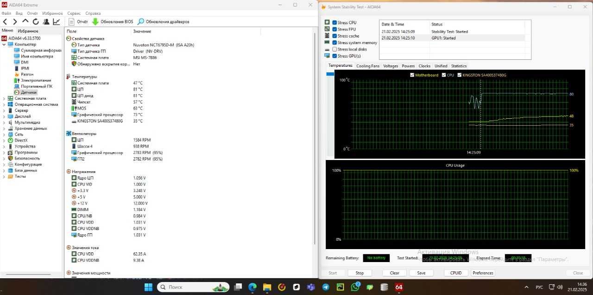This screenshot has height=295, width=593.
Task: Open stability test Preferences
Action: pyautogui.click(x=483, y=273)
